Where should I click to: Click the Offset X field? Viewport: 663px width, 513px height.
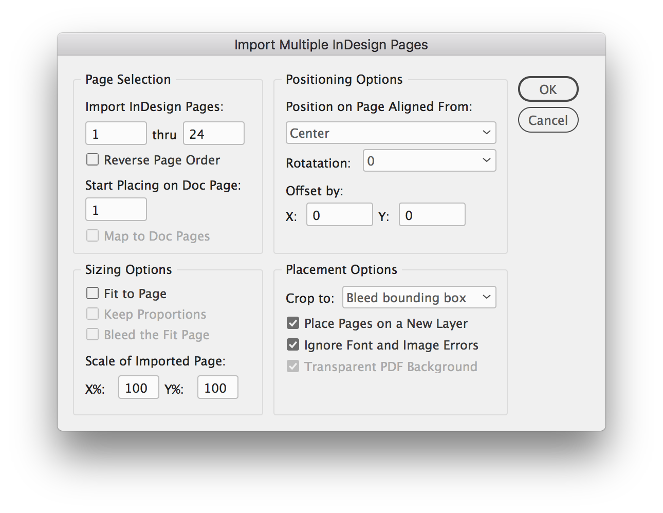[340, 215]
